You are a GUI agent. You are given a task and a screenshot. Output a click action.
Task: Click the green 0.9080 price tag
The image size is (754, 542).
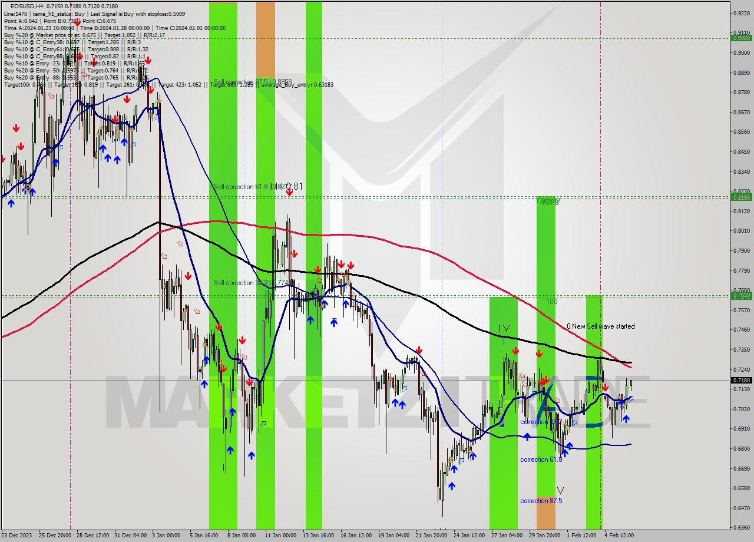tap(740, 38)
